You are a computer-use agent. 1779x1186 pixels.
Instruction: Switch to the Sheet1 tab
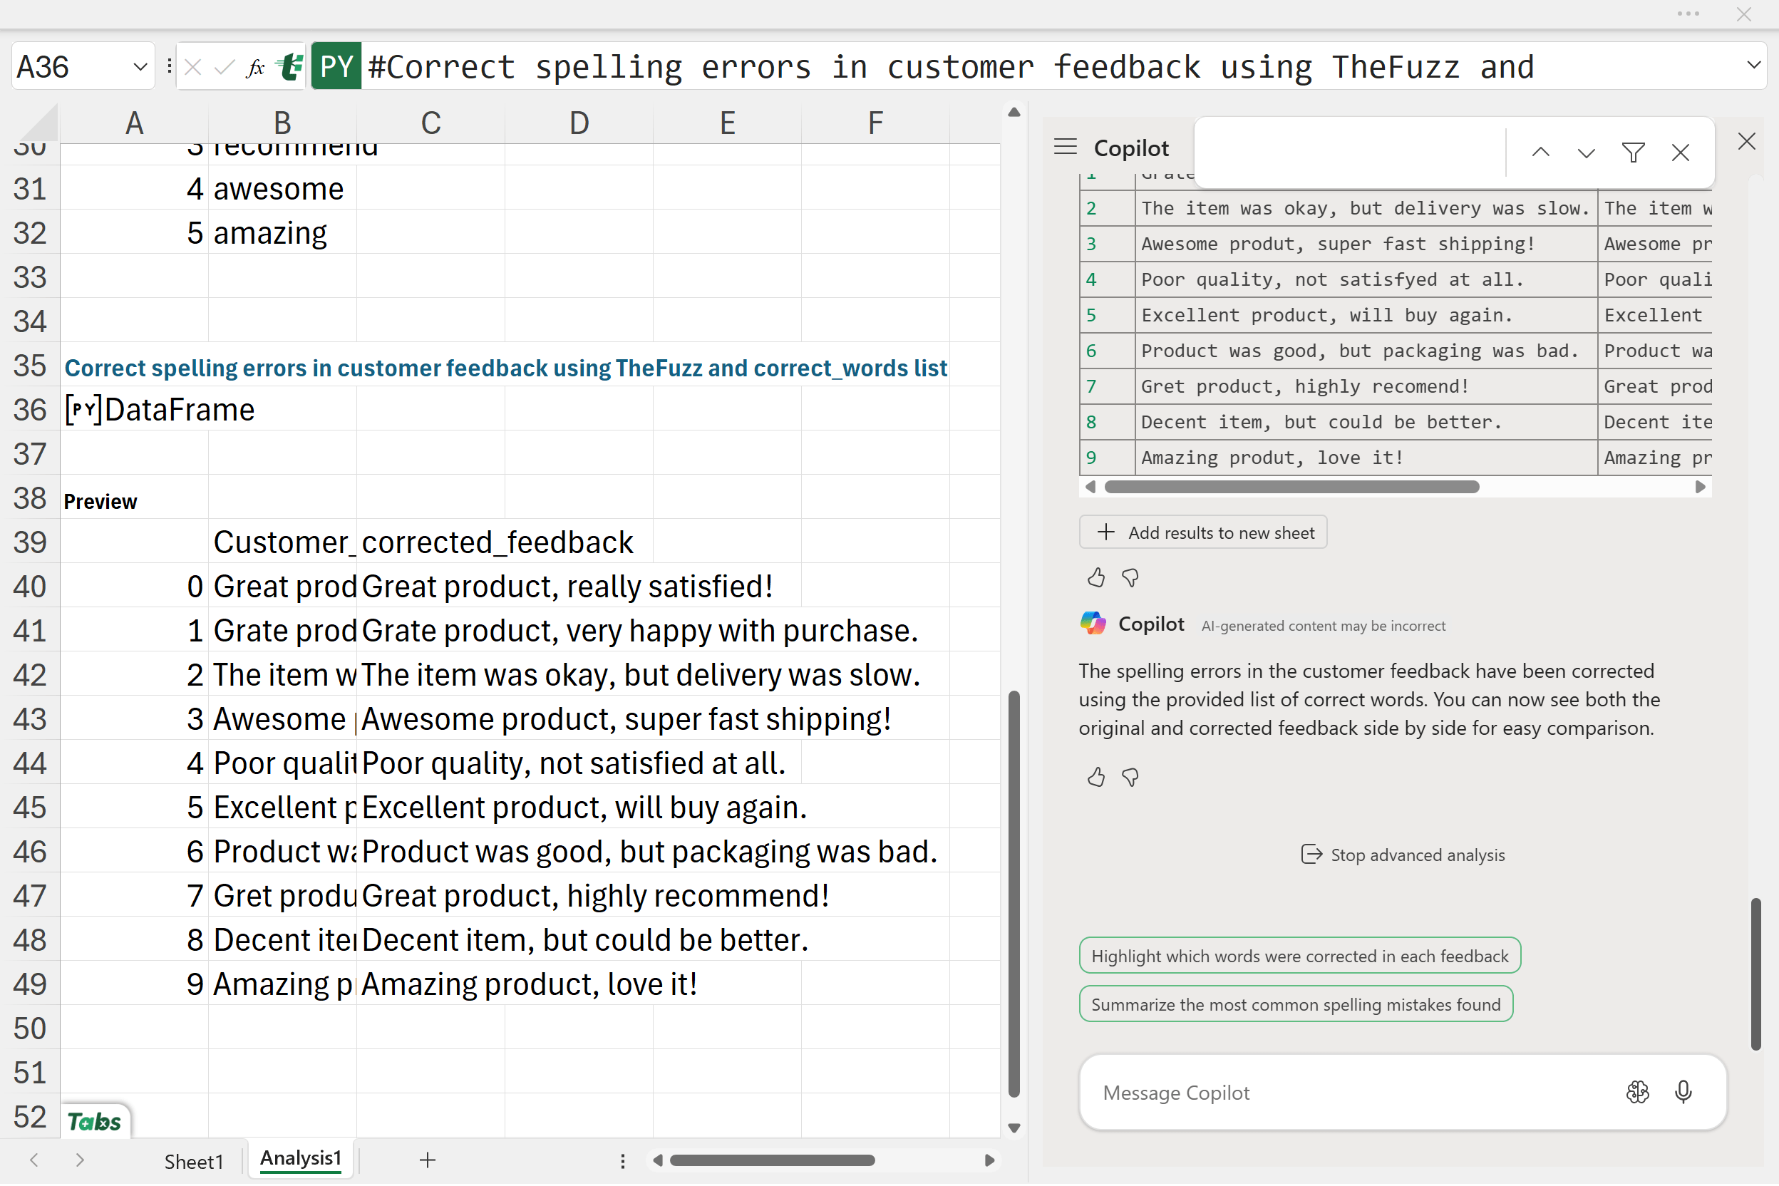tap(194, 1161)
